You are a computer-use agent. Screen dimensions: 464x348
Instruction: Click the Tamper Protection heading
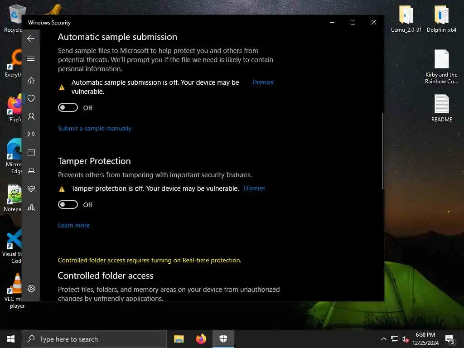pos(94,161)
